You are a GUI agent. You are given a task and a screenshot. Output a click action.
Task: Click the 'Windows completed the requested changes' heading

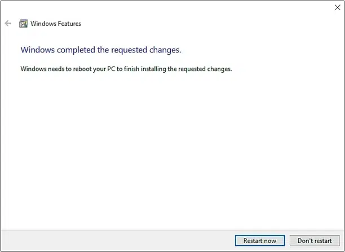(x=101, y=50)
